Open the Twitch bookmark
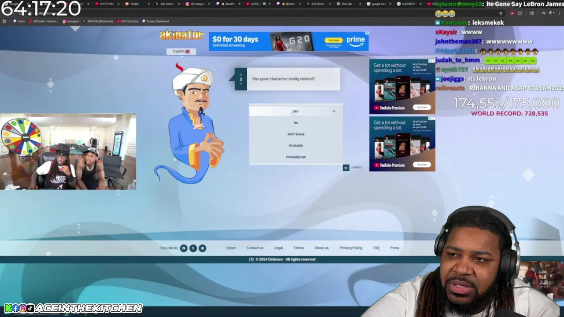The height and width of the screenshot is (317, 564). [19, 21]
